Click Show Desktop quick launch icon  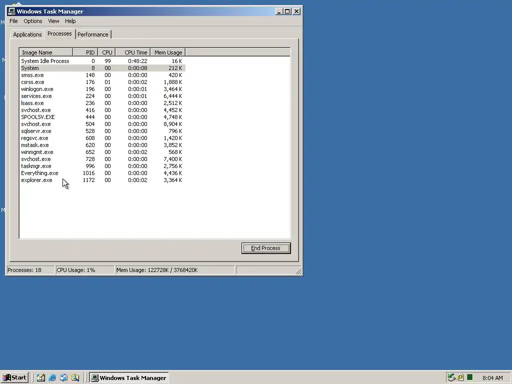(41, 377)
